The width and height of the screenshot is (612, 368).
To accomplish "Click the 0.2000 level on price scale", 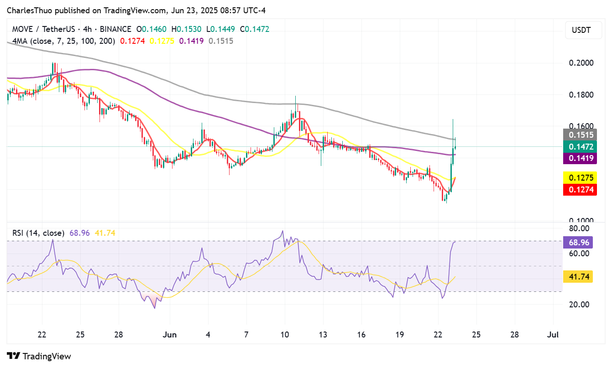I will pyautogui.click(x=581, y=63).
